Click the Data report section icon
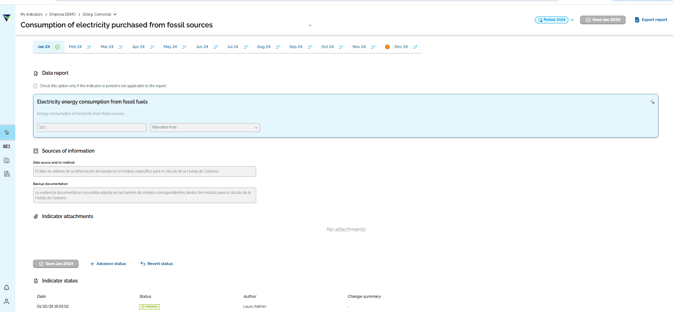673x312 pixels. (x=36, y=73)
